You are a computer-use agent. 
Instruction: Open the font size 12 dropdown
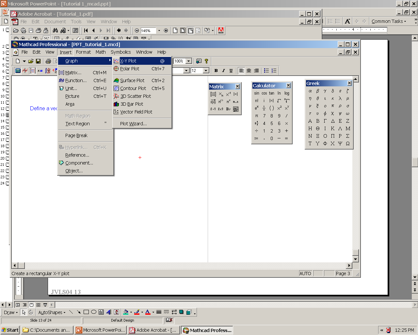point(206,71)
